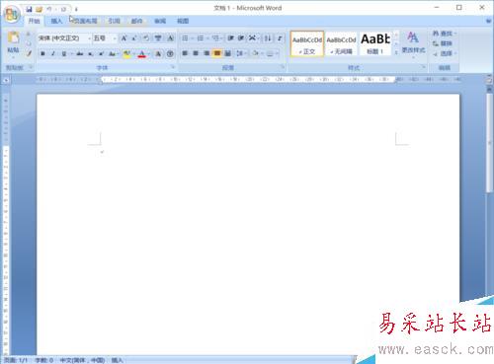Expand the font color dropdown arrow

[149, 53]
